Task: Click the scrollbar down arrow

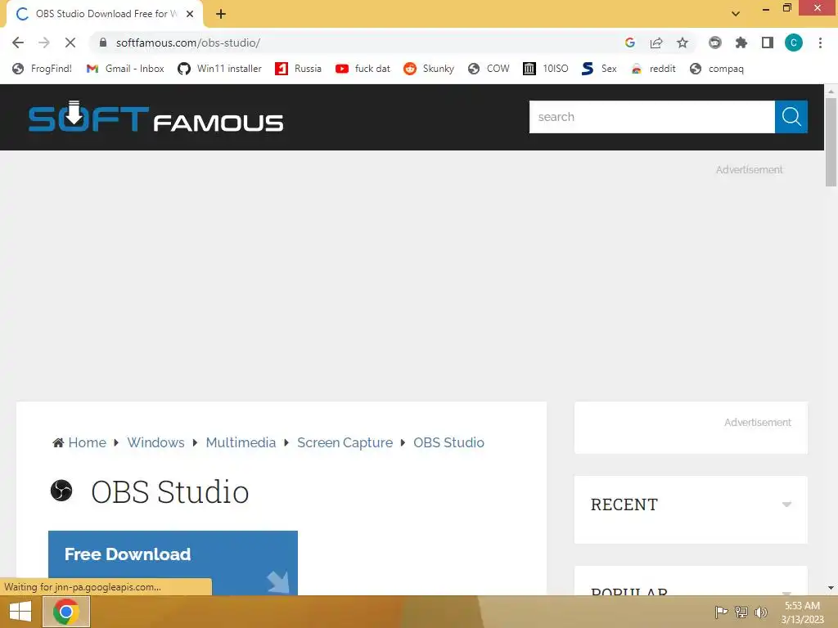Action: pos(831,589)
